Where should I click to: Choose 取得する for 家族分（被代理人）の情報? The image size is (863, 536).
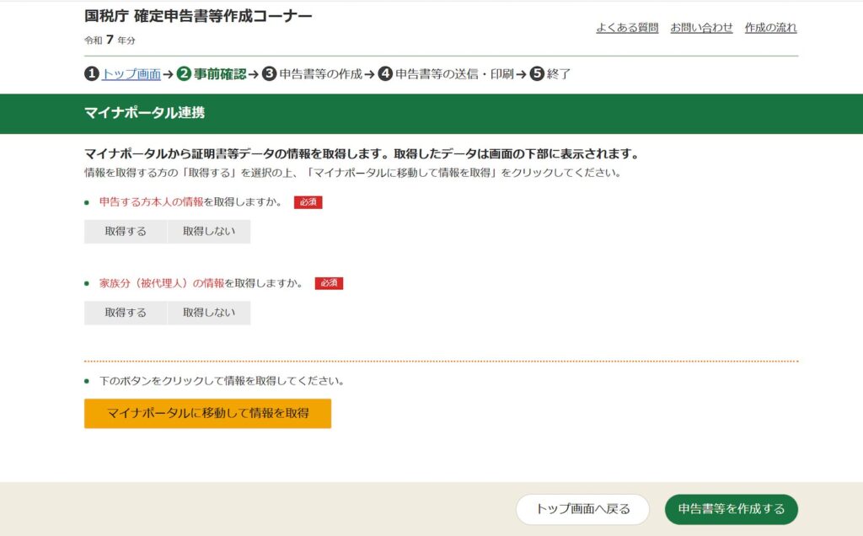[x=126, y=313]
